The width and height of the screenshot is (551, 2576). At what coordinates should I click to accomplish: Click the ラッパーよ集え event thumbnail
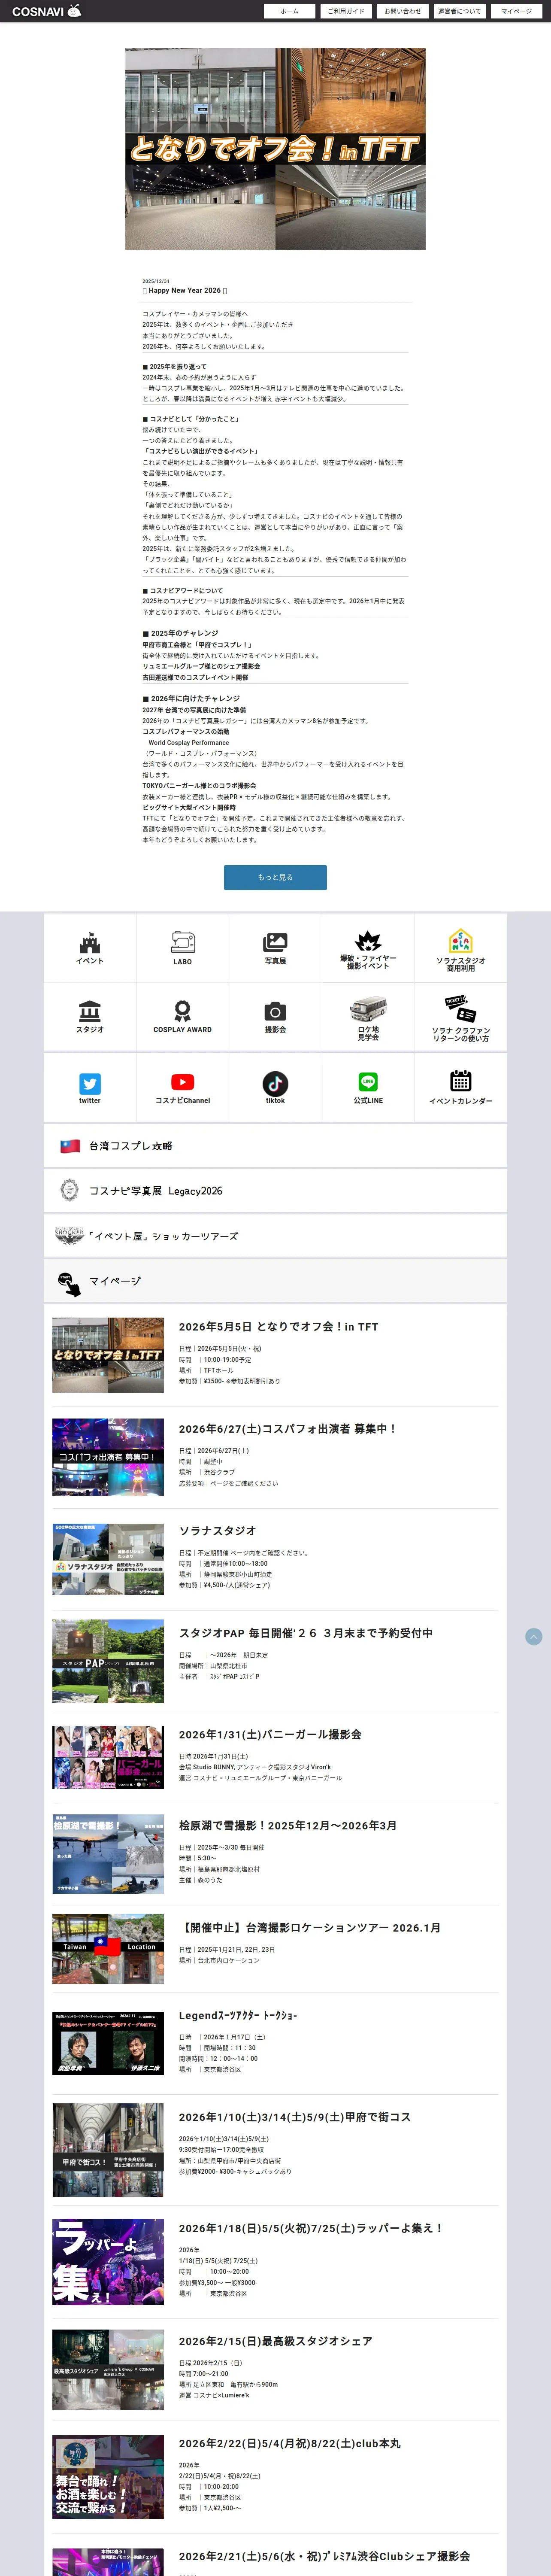tap(108, 2262)
